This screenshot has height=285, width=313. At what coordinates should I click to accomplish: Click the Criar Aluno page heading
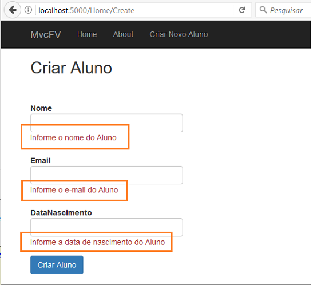72,68
